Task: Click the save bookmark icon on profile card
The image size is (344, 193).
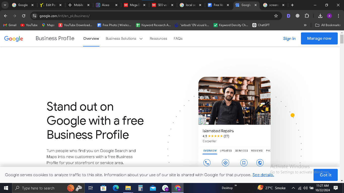Action: 244,163
